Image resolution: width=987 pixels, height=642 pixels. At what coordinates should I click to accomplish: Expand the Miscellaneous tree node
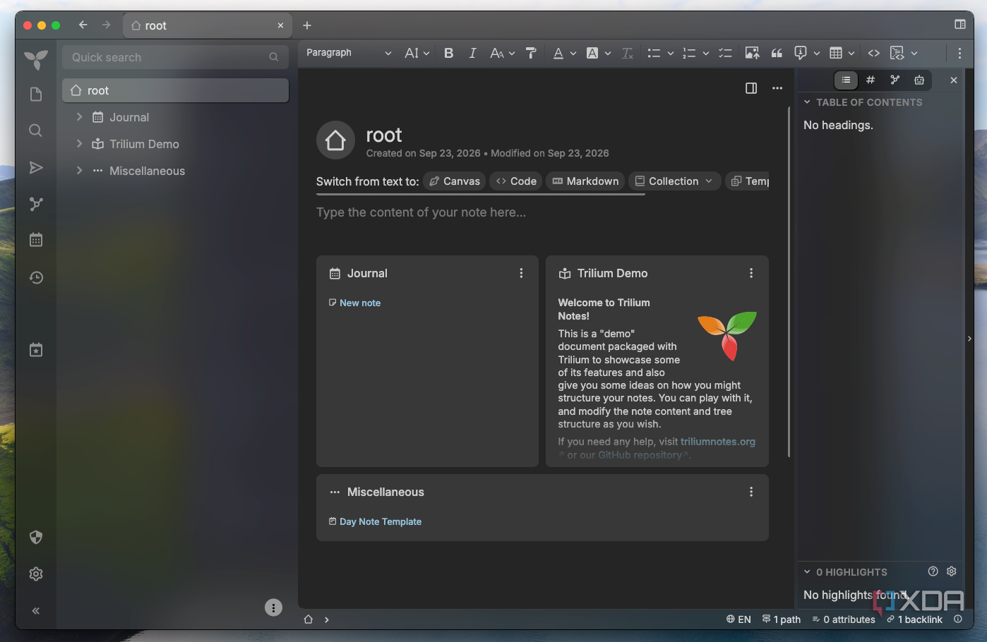tap(80, 171)
